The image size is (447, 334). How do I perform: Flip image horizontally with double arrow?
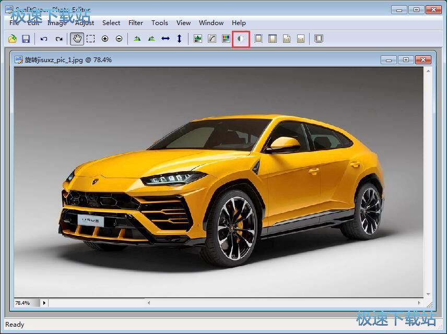coord(166,39)
